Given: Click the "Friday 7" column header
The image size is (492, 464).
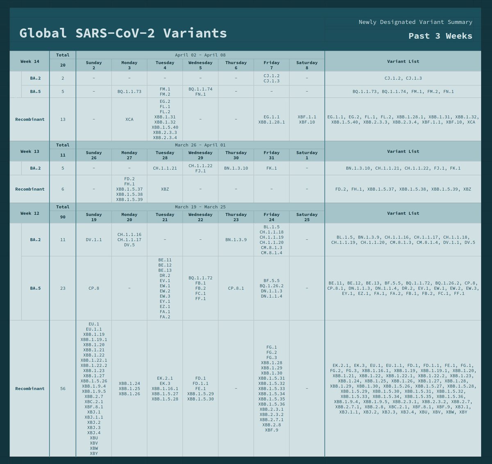Looking at the screenshot, I should coord(271,65).
